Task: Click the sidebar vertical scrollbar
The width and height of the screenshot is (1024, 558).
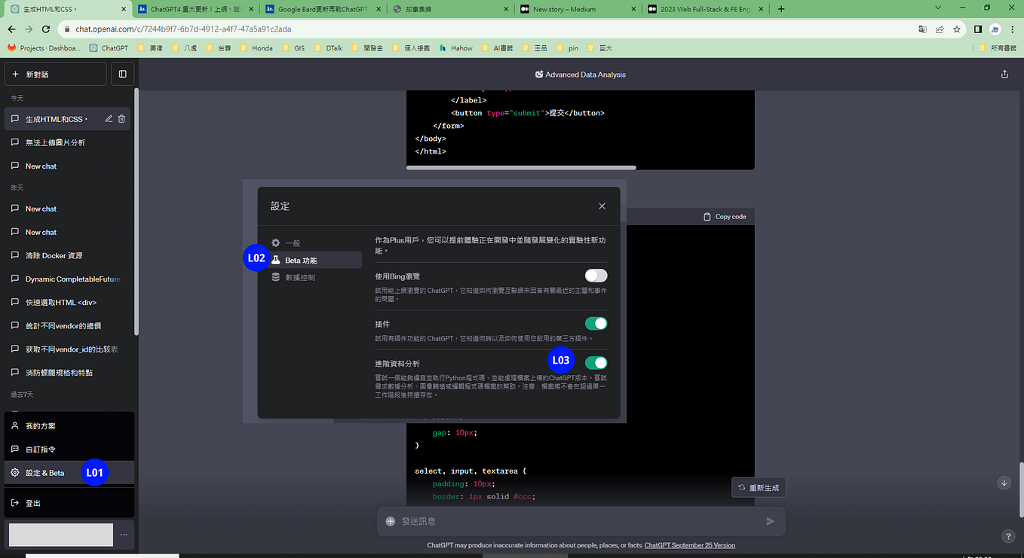Action: click(x=136, y=212)
